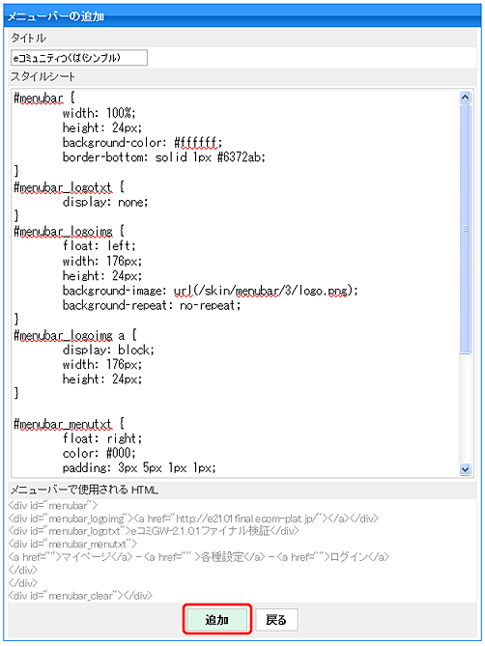Click the メニューバーで使用される HTML label
Viewport: 485px width, 646px height.
[84, 490]
